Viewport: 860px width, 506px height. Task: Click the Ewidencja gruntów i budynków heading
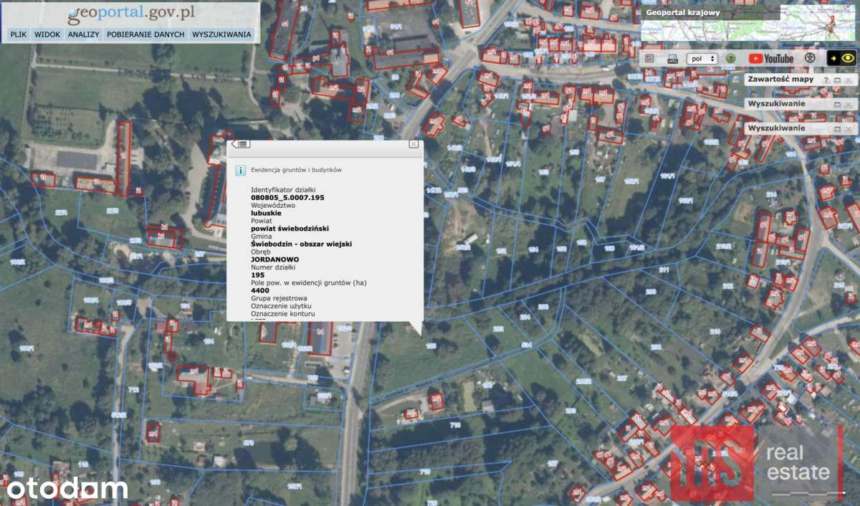point(296,171)
